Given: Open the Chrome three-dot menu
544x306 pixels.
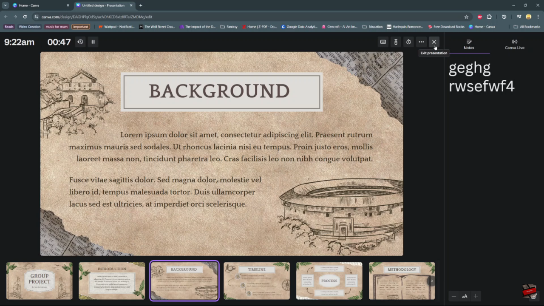Looking at the screenshot, I should tap(538, 17).
